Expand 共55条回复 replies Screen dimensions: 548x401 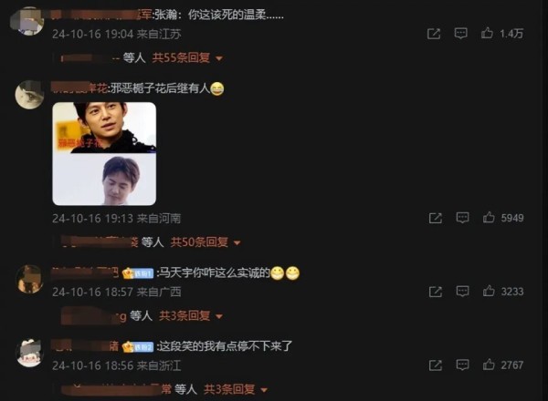pos(187,58)
